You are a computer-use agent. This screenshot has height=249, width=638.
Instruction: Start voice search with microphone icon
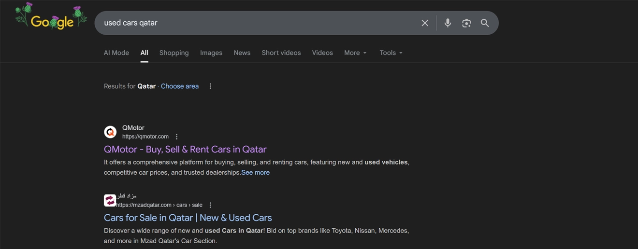(448, 23)
